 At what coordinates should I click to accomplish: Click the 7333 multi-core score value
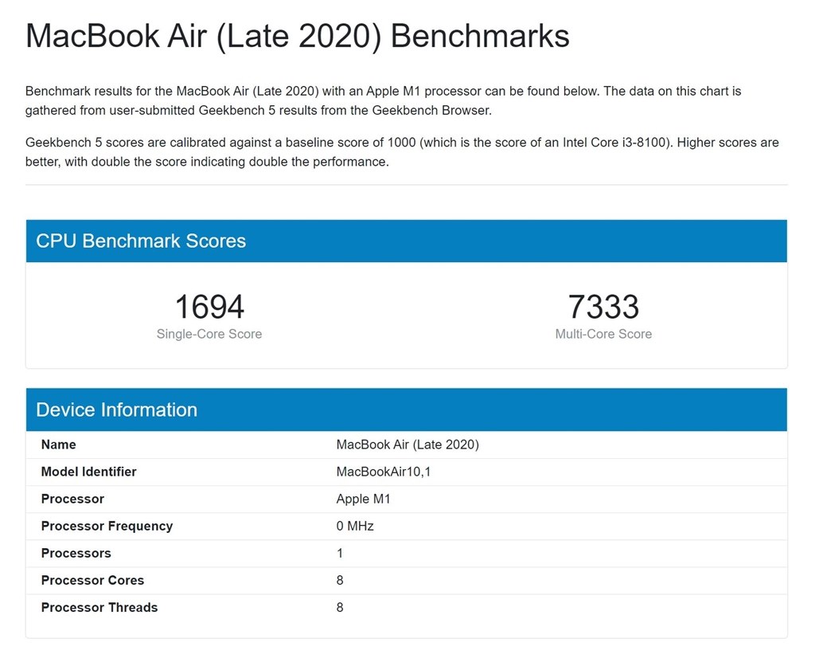pos(603,307)
